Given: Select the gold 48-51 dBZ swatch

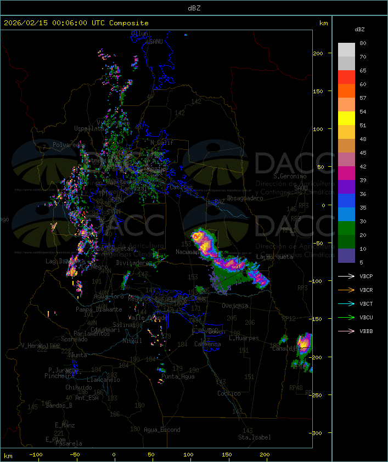Looking at the screenshot, I should (346, 132).
